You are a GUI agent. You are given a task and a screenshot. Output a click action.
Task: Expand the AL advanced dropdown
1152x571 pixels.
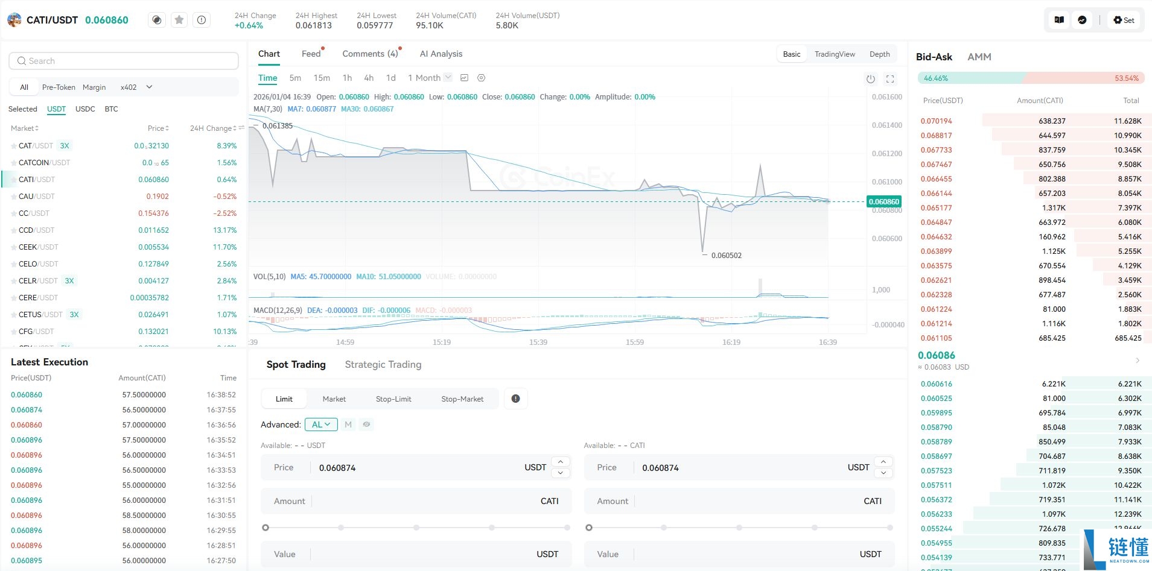321,424
